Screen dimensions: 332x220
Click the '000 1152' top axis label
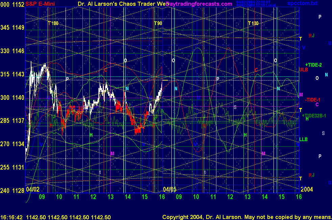point(12,4)
